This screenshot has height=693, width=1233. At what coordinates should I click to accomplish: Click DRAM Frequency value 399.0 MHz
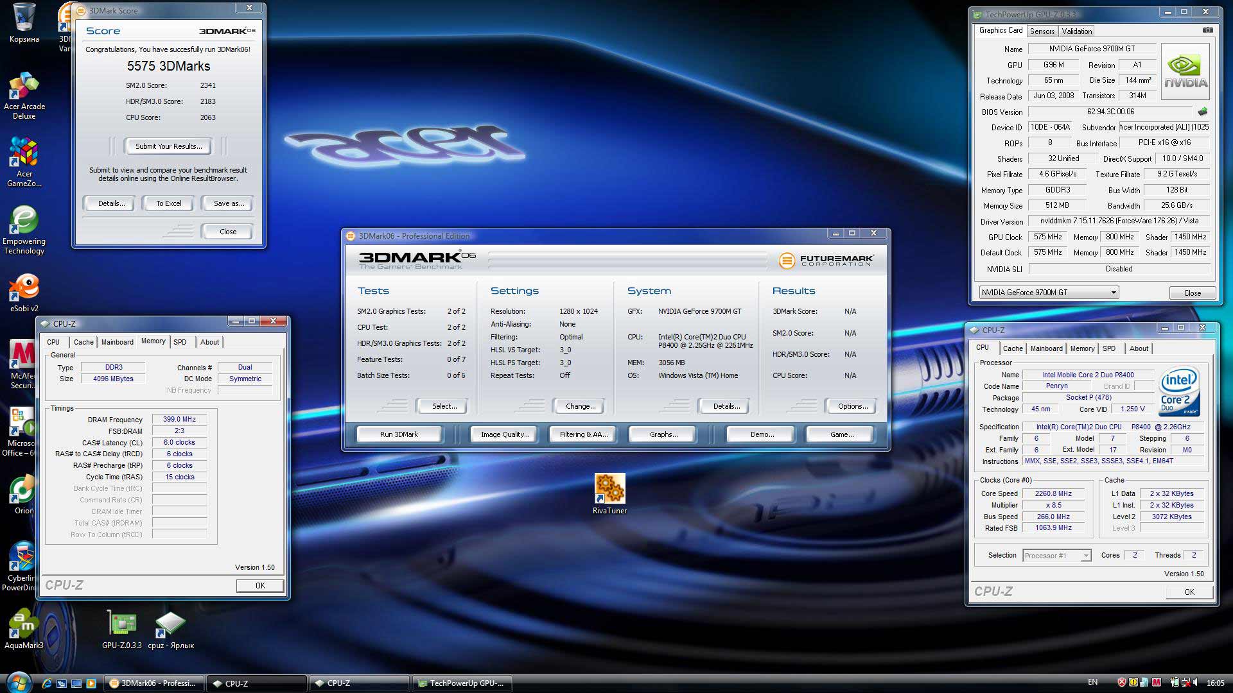pyautogui.click(x=179, y=419)
